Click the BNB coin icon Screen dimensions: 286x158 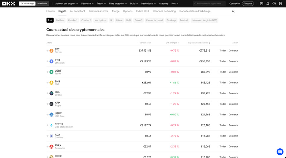51,83
